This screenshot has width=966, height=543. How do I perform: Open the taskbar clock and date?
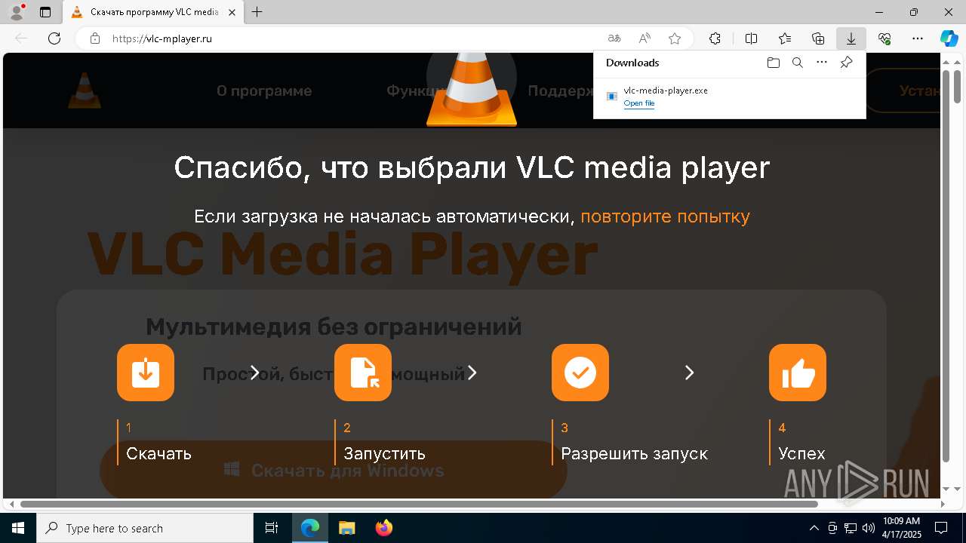902,528
